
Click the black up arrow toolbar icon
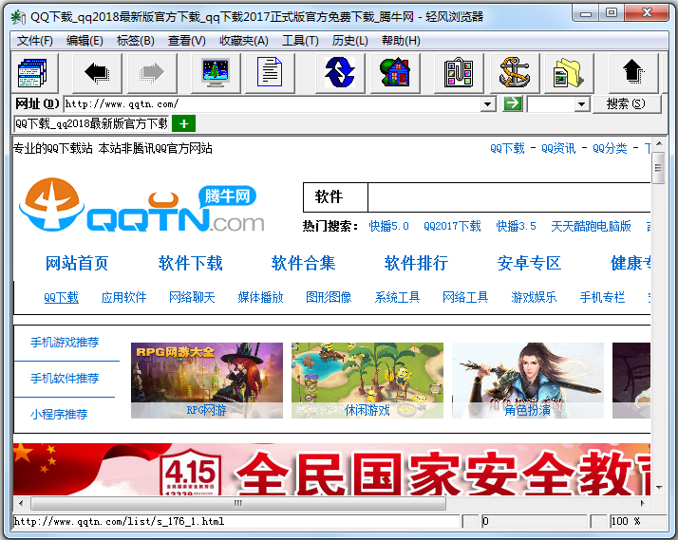633,73
